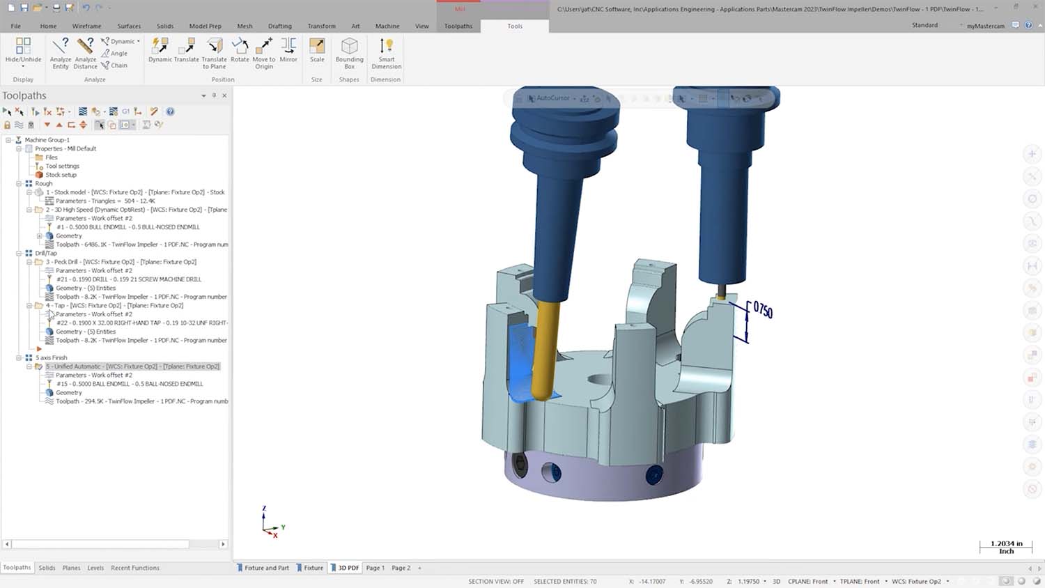The height and width of the screenshot is (588, 1045).
Task: Toggle SECTION VIEW: OFF in status bar
Action: 496,581
